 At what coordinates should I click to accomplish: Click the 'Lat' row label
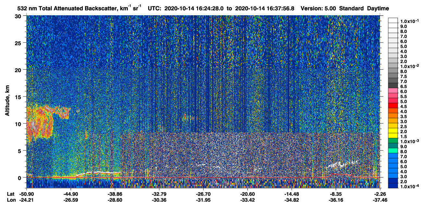pos(10,194)
